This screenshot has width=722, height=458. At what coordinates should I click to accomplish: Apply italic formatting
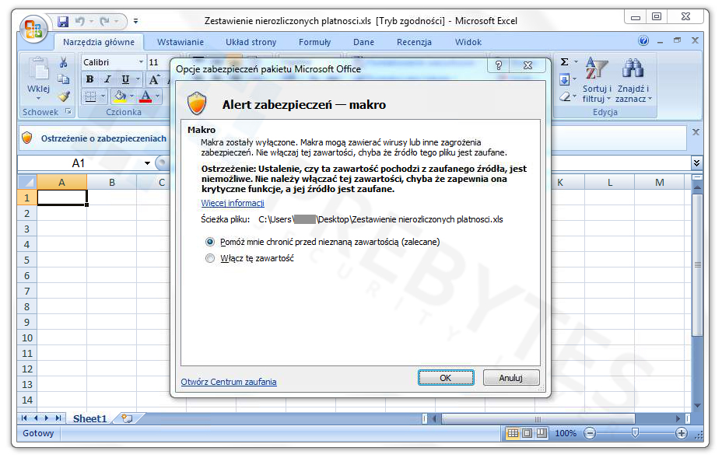pos(107,79)
